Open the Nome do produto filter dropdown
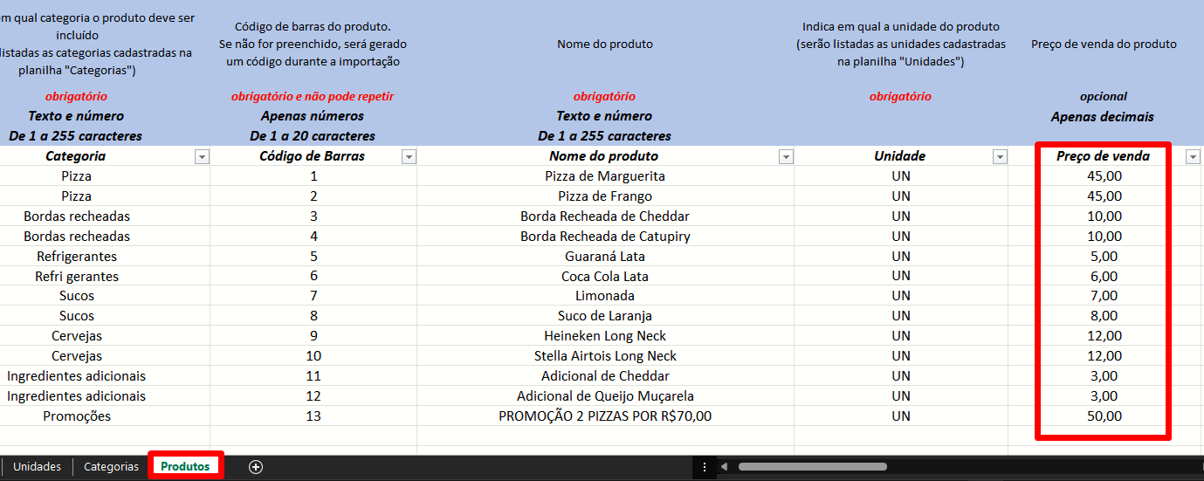Viewport: 1204px width, 481px height. (786, 156)
